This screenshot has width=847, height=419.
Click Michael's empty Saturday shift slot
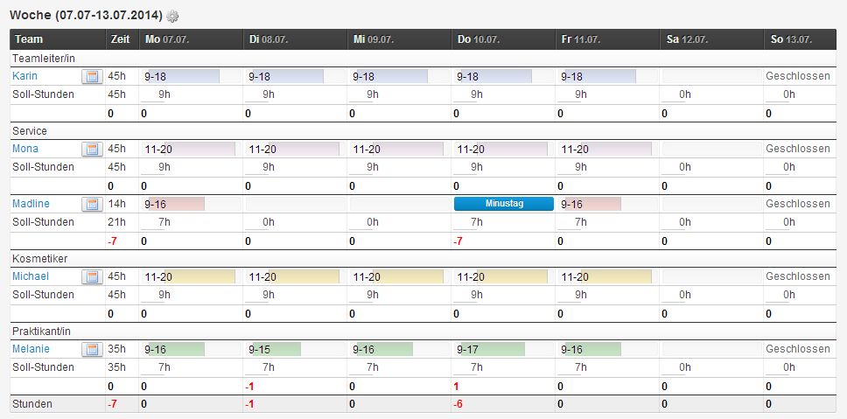tap(712, 276)
